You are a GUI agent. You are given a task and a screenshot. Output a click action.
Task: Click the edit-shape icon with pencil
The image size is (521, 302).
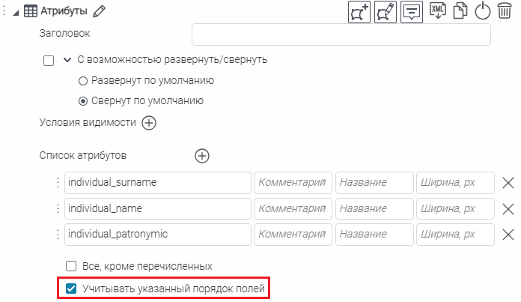pos(386,12)
